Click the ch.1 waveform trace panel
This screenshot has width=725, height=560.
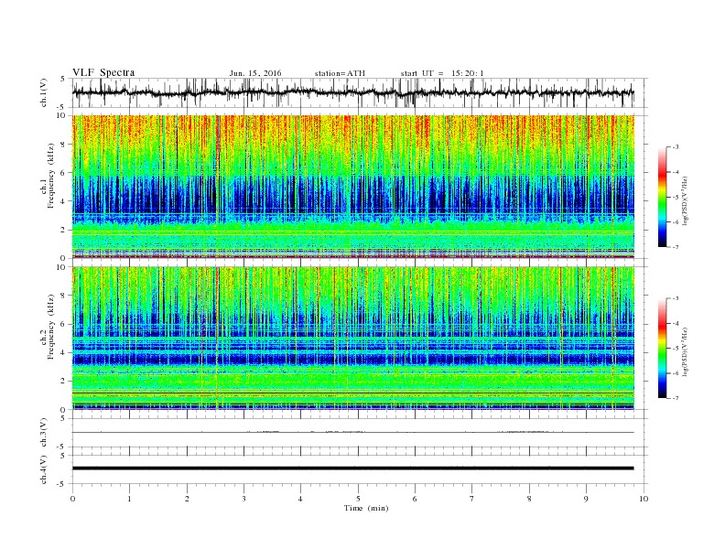coord(360,92)
